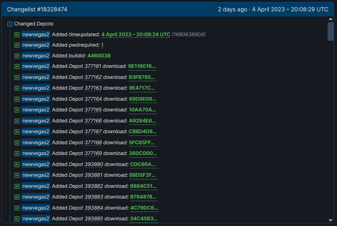Click plus icon beside Depot 377168 row

17,143
